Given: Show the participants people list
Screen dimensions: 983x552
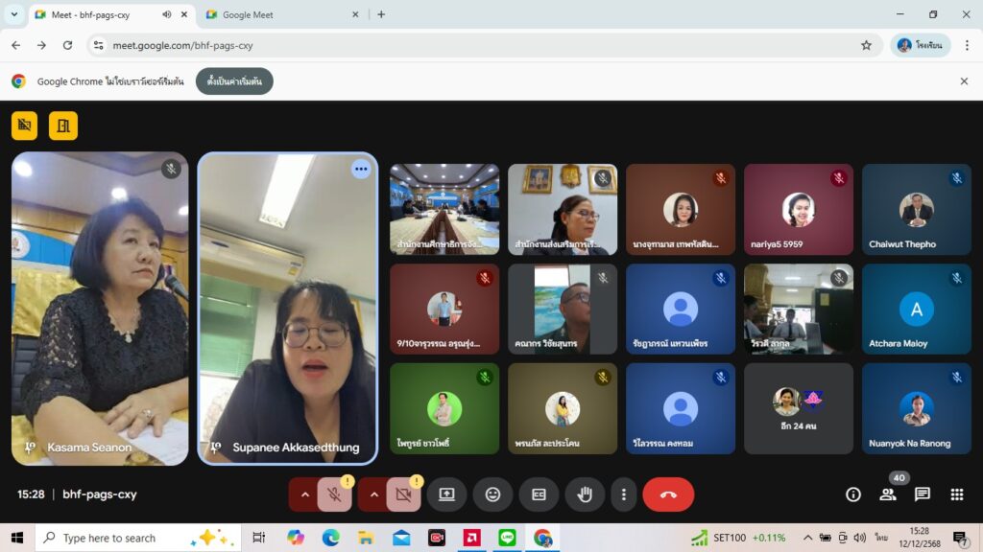Looking at the screenshot, I should [x=888, y=494].
